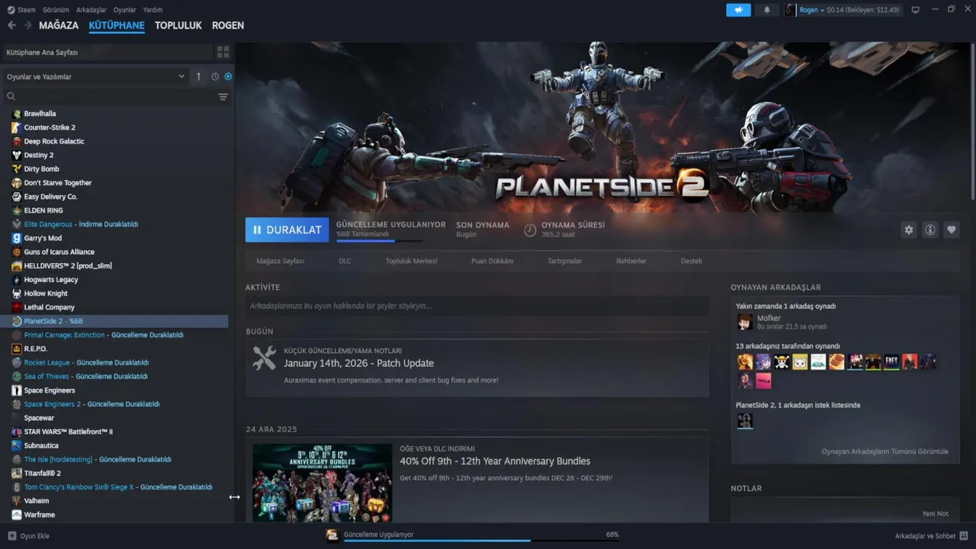This screenshot has height=549, width=976.
Task: Open the notifications bell
Action: pyautogui.click(x=767, y=10)
